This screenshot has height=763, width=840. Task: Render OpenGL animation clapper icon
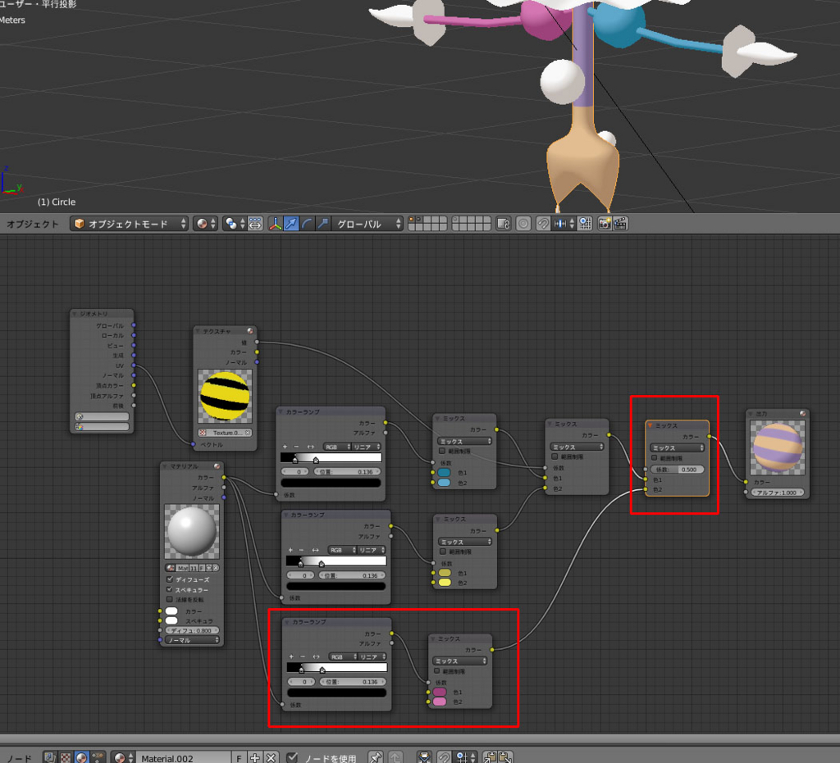click(x=620, y=224)
